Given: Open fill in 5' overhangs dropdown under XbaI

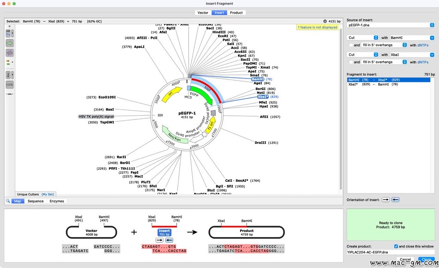Looking at the screenshot, I should point(384,62).
